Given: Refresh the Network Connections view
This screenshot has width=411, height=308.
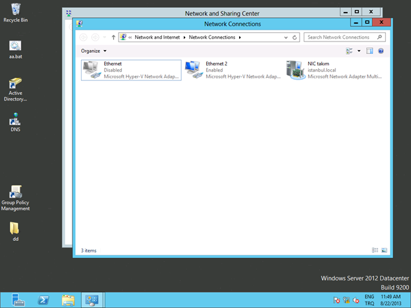Looking at the screenshot, I should pyautogui.click(x=294, y=38).
